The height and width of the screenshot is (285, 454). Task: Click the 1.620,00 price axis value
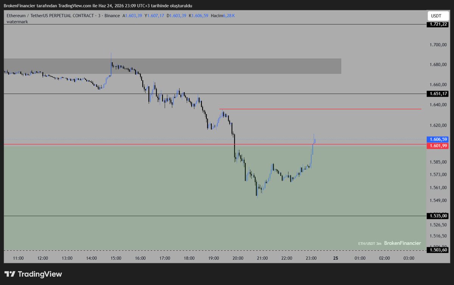(x=438, y=125)
